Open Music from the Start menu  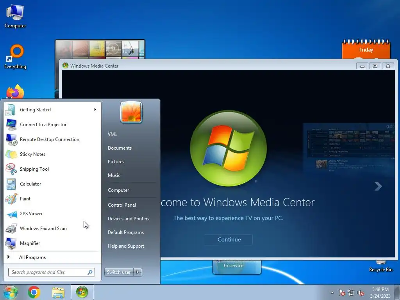pyautogui.click(x=114, y=175)
